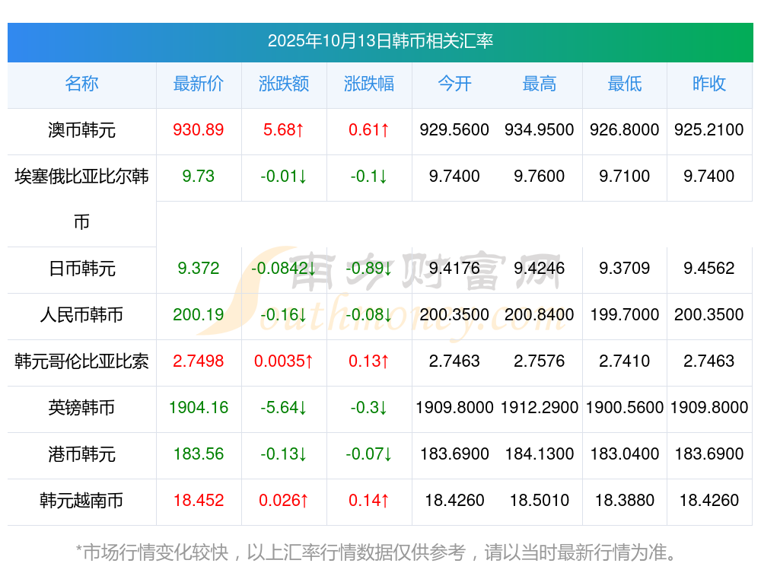Click change percent -0.3↓
The image size is (761, 576).
(369, 408)
